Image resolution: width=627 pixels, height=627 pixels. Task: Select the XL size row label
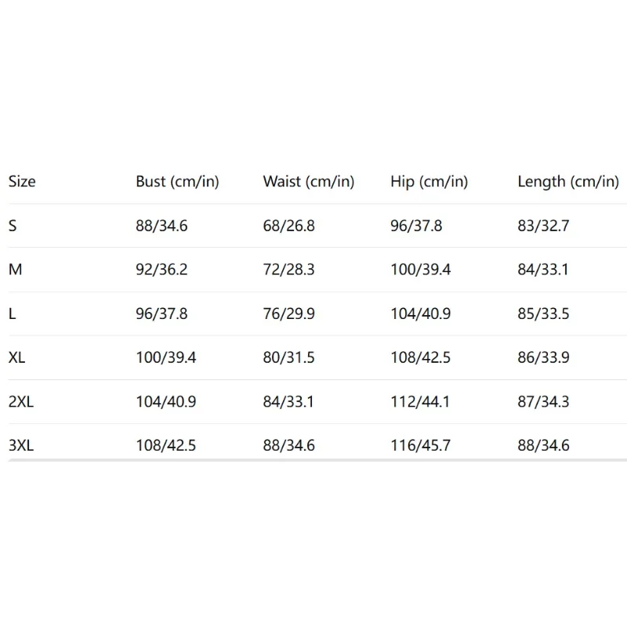pos(17,358)
